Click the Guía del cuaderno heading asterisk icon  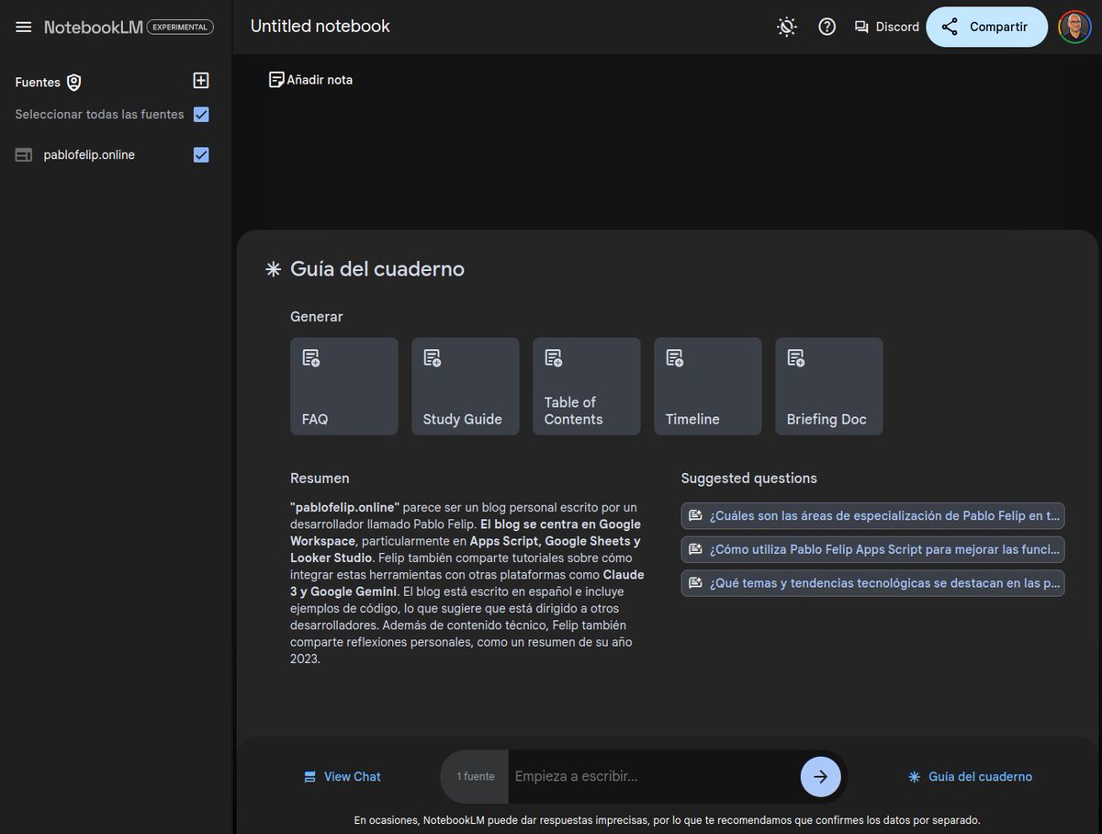pos(273,269)
